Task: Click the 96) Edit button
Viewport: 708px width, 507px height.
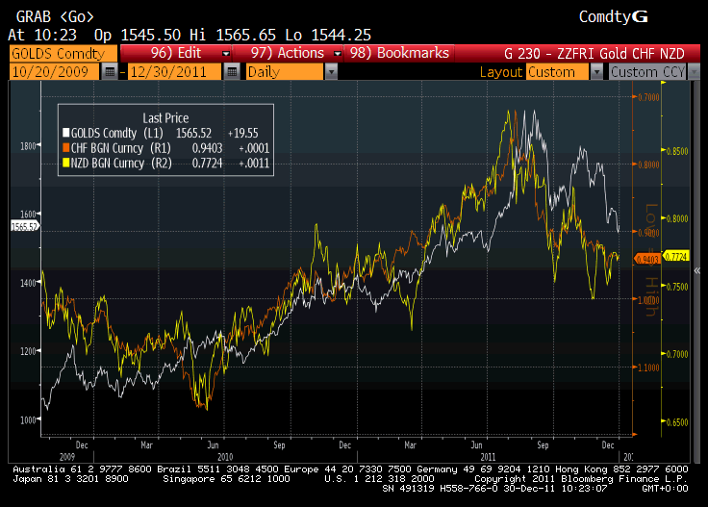Action: coord(176,53)
